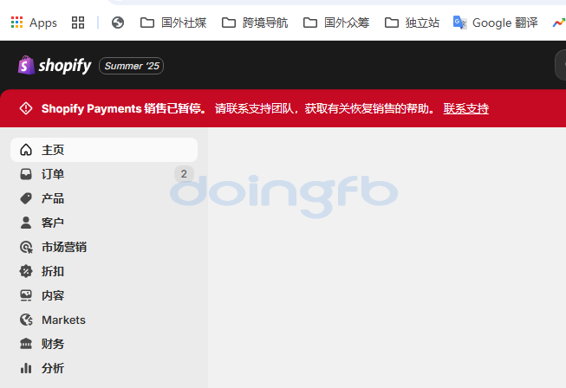Open 内容 in the sidebar
Screen dimensions: 566x388
click(x=104, y=295)
